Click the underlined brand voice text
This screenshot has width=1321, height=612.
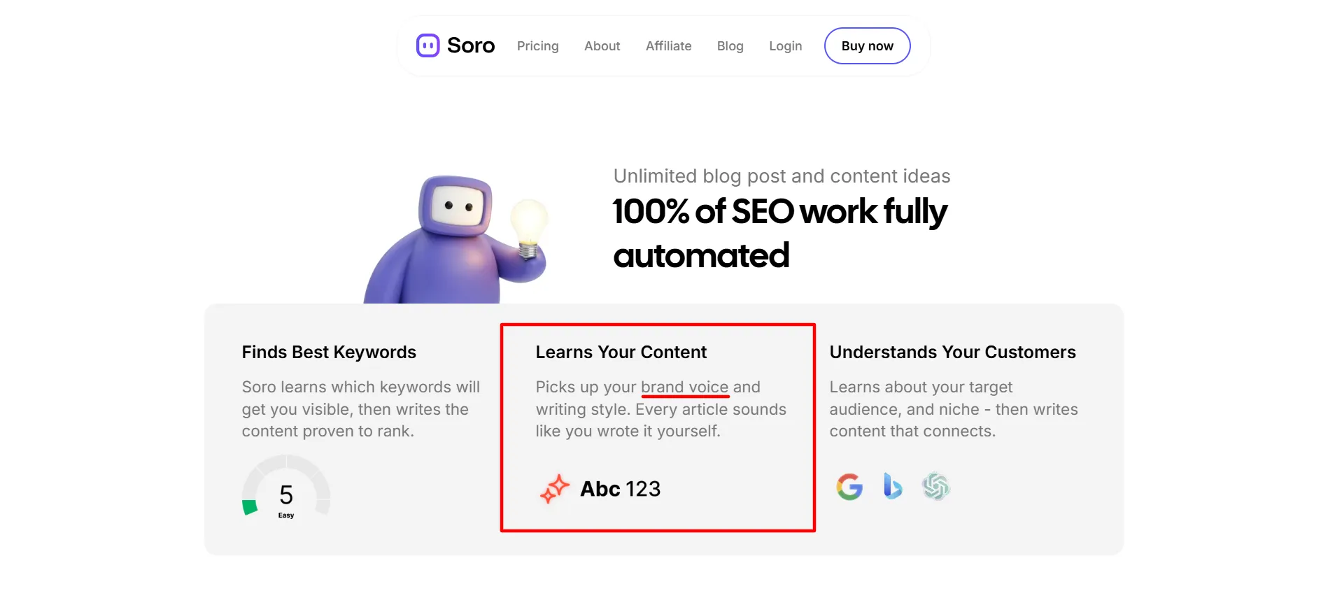[x=685, y=387]
